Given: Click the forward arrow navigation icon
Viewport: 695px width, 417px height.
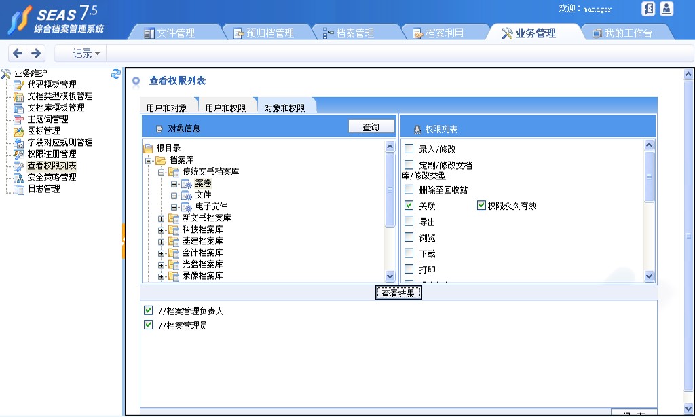Looking at the screenshot, I should click(x=36, y=53).
